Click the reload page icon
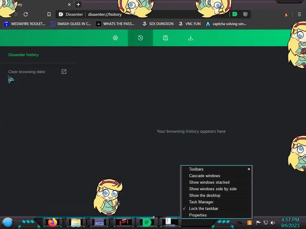Image resolution: width=306 pixels, height=229 pixels. [26, 14]
